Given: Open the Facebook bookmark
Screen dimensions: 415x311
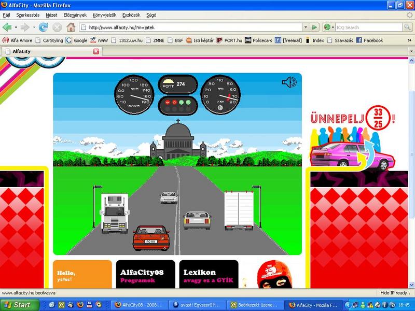Looking at the screenshot, I should (370, 40).
